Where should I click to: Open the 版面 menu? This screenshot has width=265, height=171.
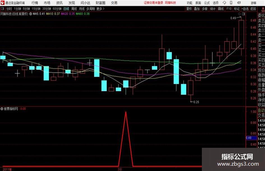tap(198, 3)
